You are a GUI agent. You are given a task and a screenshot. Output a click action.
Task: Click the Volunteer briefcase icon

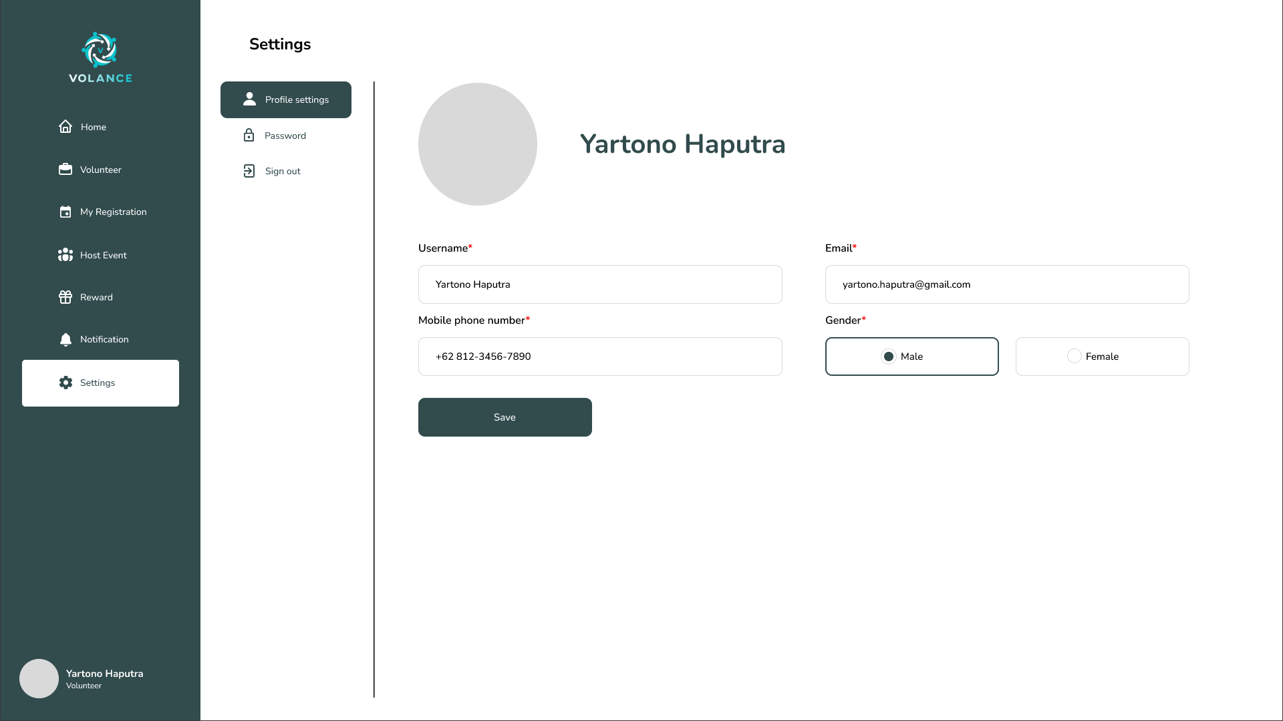tap(65, 170)
